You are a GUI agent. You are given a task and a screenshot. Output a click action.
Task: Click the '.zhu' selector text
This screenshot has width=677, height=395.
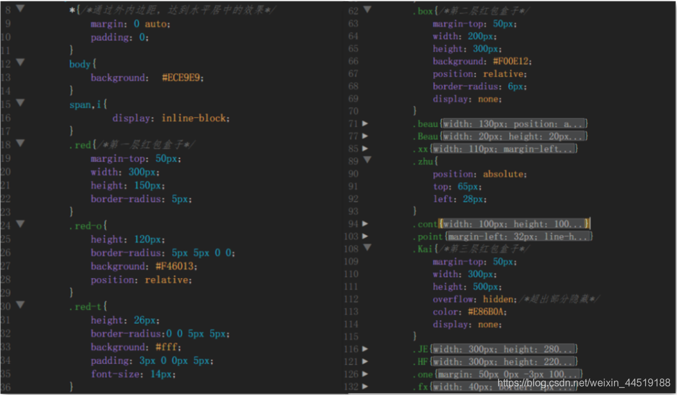(x=423, y=162)
